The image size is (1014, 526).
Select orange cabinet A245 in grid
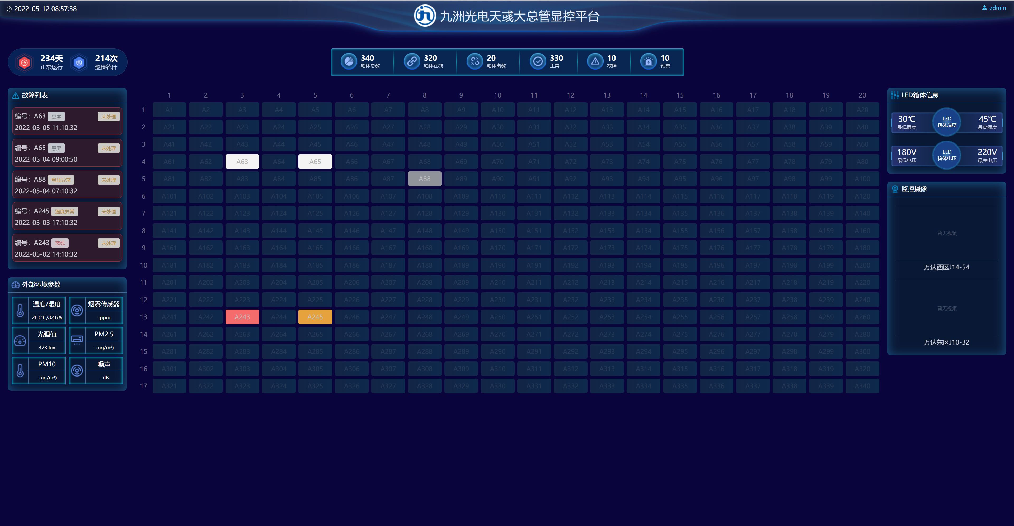coord(315,317)
